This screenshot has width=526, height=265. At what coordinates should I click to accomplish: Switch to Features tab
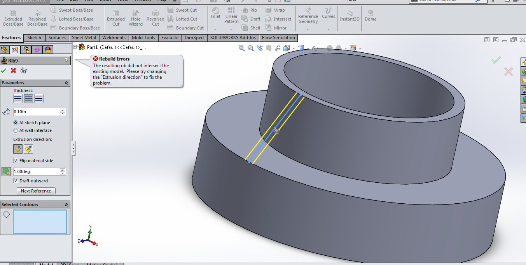11,38
